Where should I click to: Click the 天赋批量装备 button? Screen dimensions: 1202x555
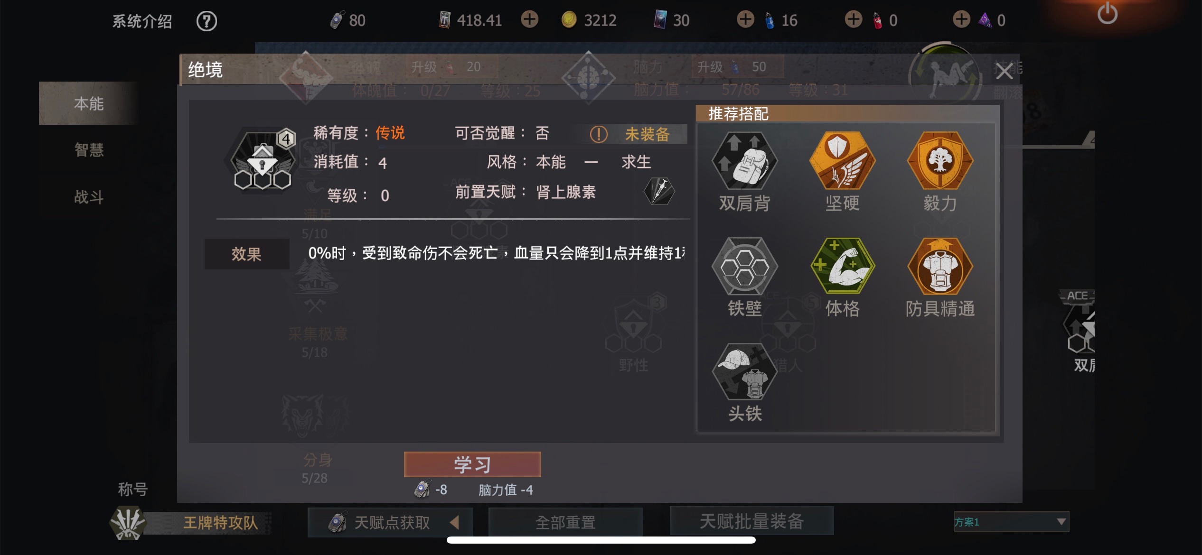752,521
